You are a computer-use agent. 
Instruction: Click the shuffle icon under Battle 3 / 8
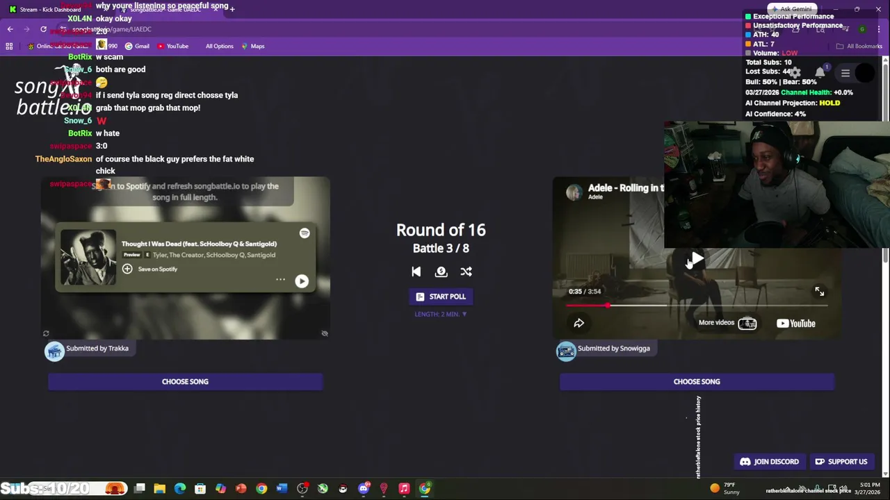466,272
